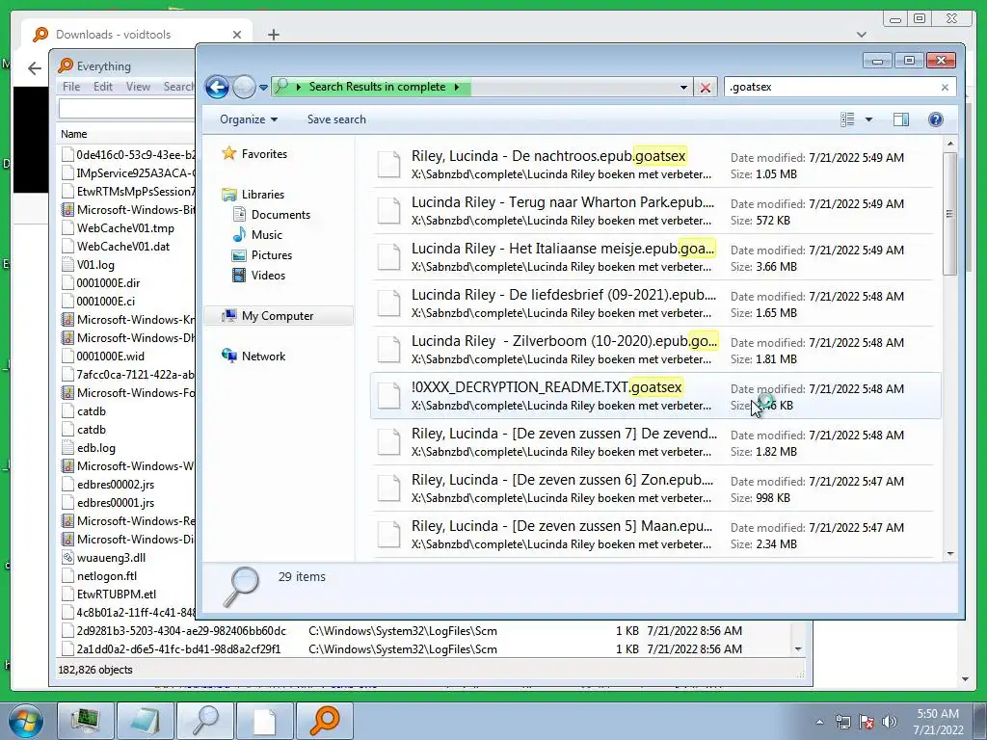The width and height of the screenshot is (987, 740).
Task: Click into the .goatsex search field
Action: click(830, 87)
